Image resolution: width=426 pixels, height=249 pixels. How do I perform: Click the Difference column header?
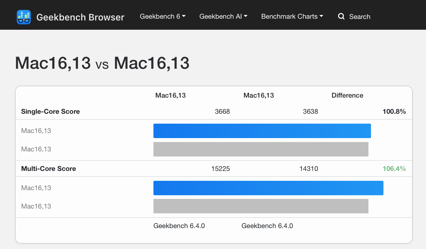[347, 95]
